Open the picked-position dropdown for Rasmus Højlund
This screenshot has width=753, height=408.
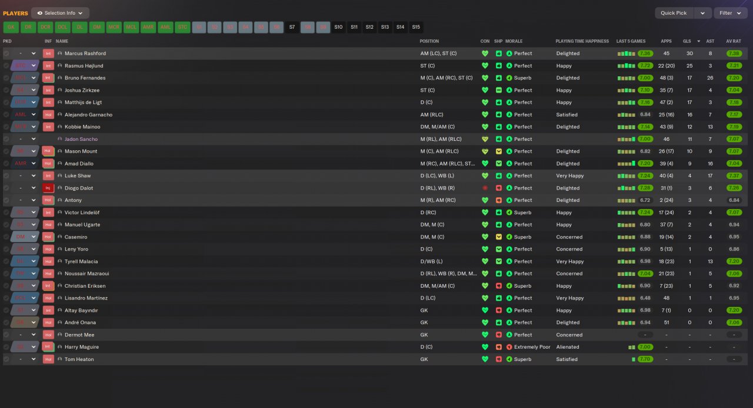34,66
